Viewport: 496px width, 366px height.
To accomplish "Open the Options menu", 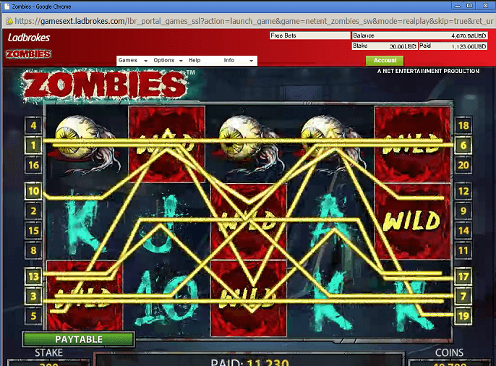I will point(164,60).
